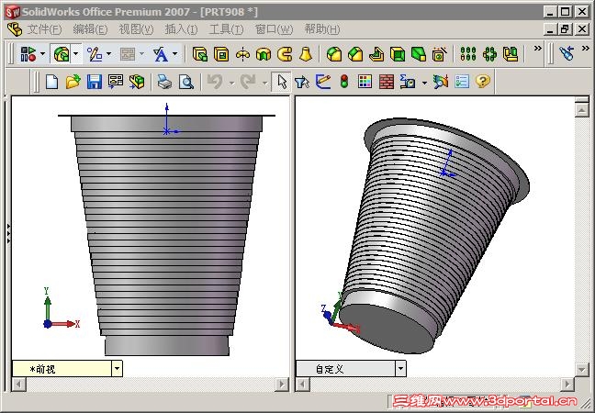Make drawing from part icon
The height and width of the screenshot is (413, 595).
pyautogui.click(x=116, y=82)
